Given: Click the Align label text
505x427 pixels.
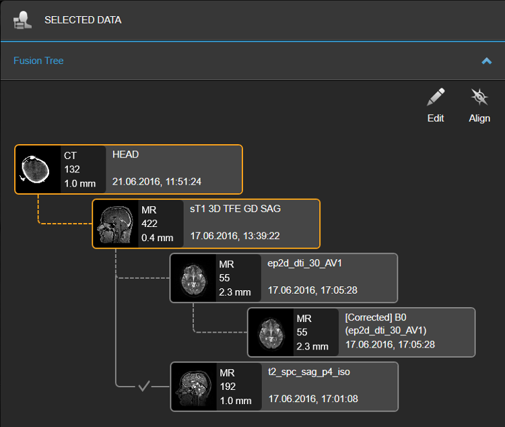Looking at the screenshot, I should point(479,119).
